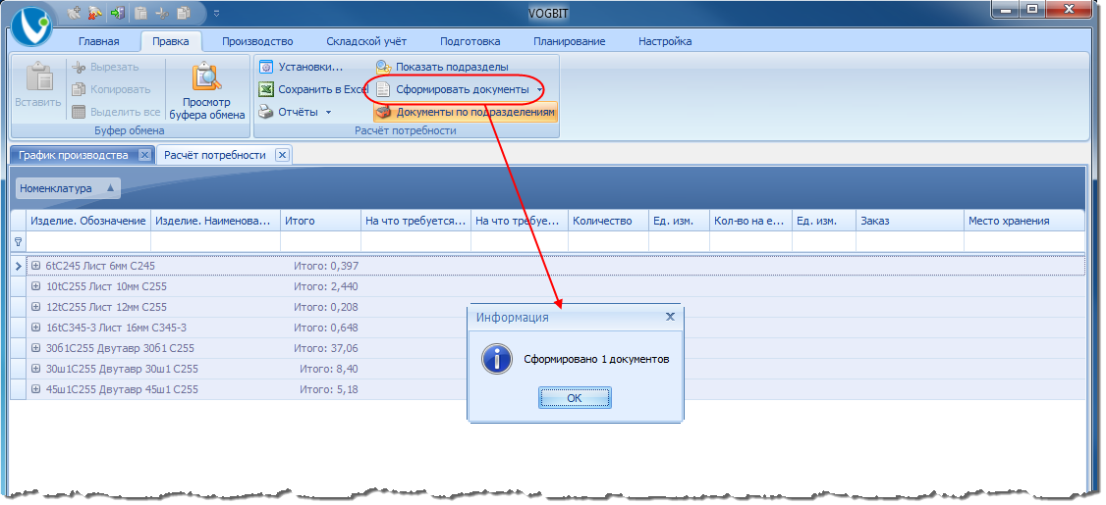
Task: Click the Место хранения column header
Action: tap(1023, 221)
